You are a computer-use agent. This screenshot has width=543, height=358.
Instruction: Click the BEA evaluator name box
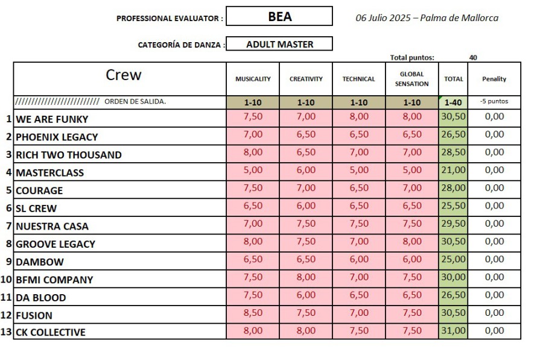(279, 16)
